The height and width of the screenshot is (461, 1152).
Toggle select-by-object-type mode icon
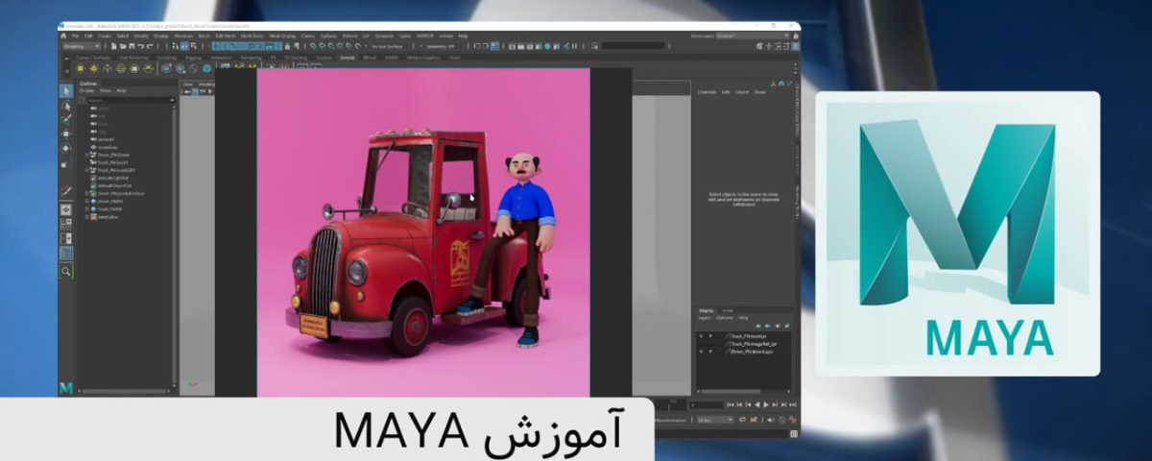click(184, 46)
